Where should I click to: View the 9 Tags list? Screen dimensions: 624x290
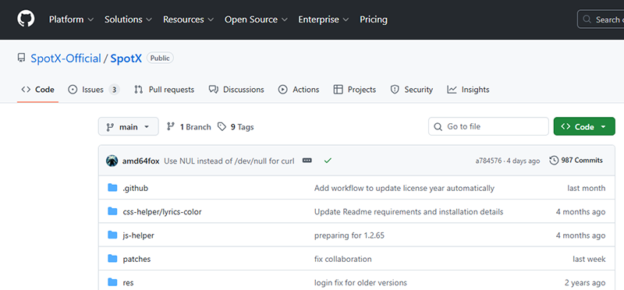tap(236, 127)
